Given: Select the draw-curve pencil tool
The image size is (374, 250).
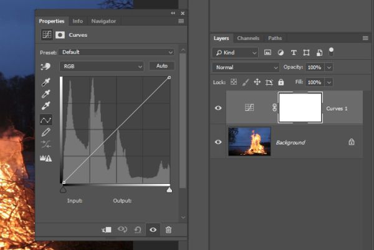Looking at the screenshot, I should 46,132.
